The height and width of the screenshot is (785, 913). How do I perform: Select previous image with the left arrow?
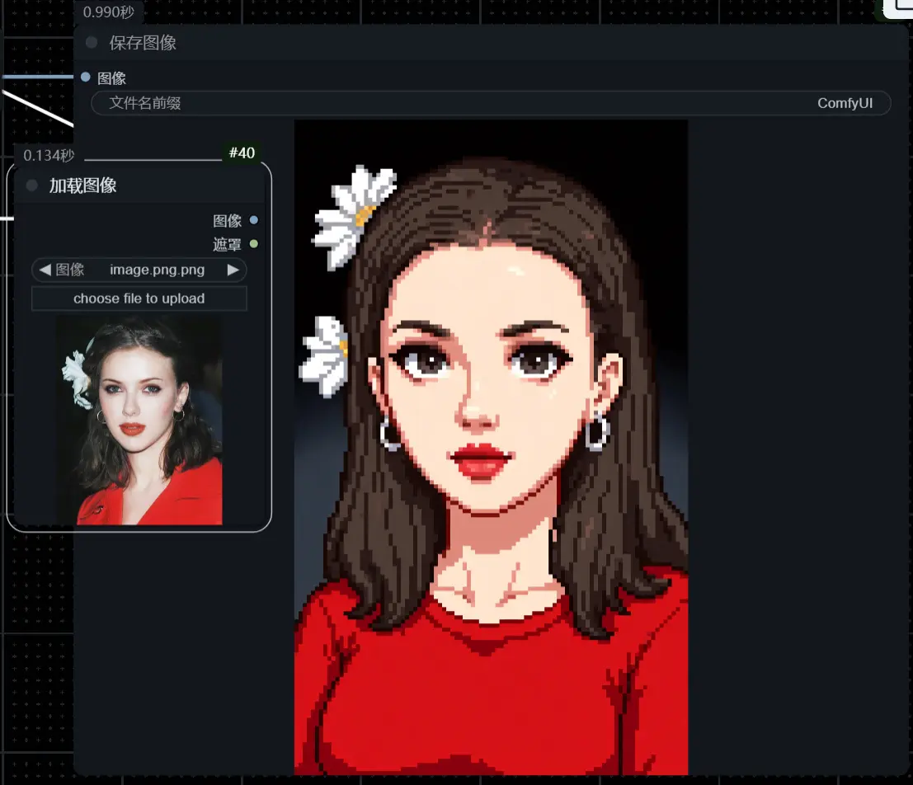(45, 270)
